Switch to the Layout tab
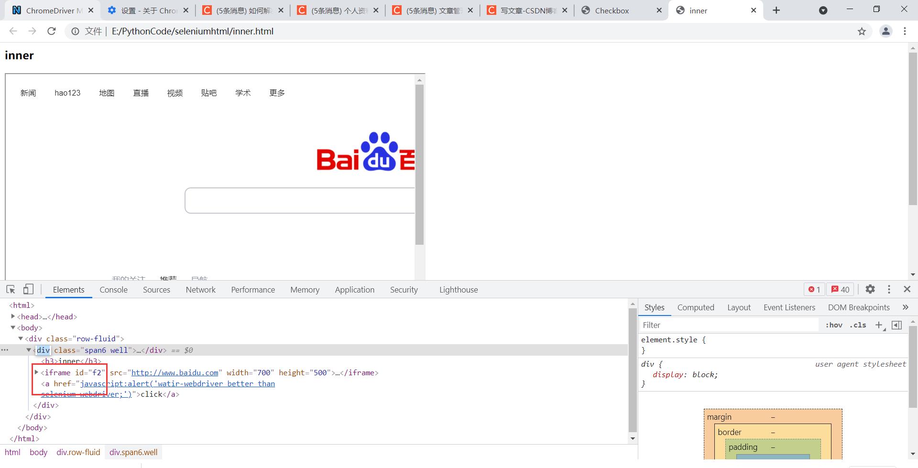 739,307
